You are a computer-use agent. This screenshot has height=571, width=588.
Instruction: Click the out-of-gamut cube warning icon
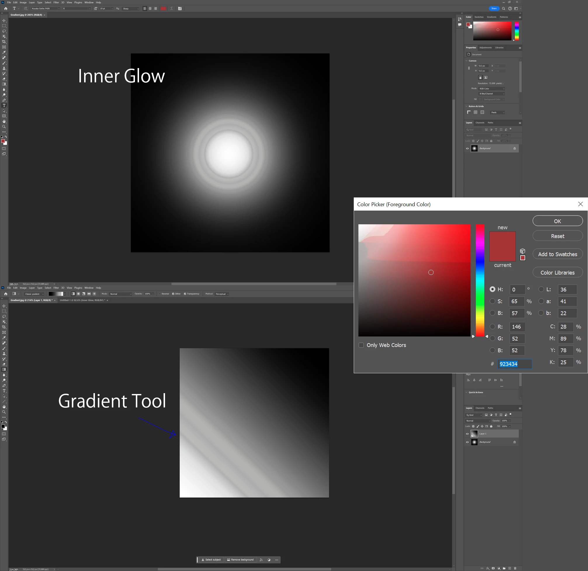click(523, 251)
